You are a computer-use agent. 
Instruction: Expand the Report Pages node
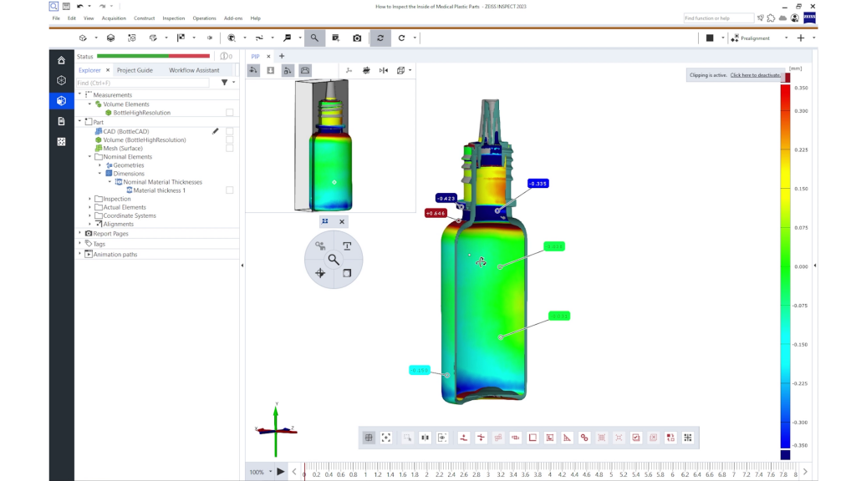click(79, 234)
